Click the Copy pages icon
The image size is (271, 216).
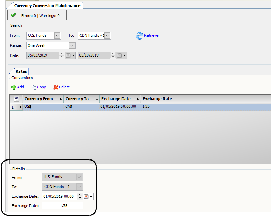click(34, 87)
